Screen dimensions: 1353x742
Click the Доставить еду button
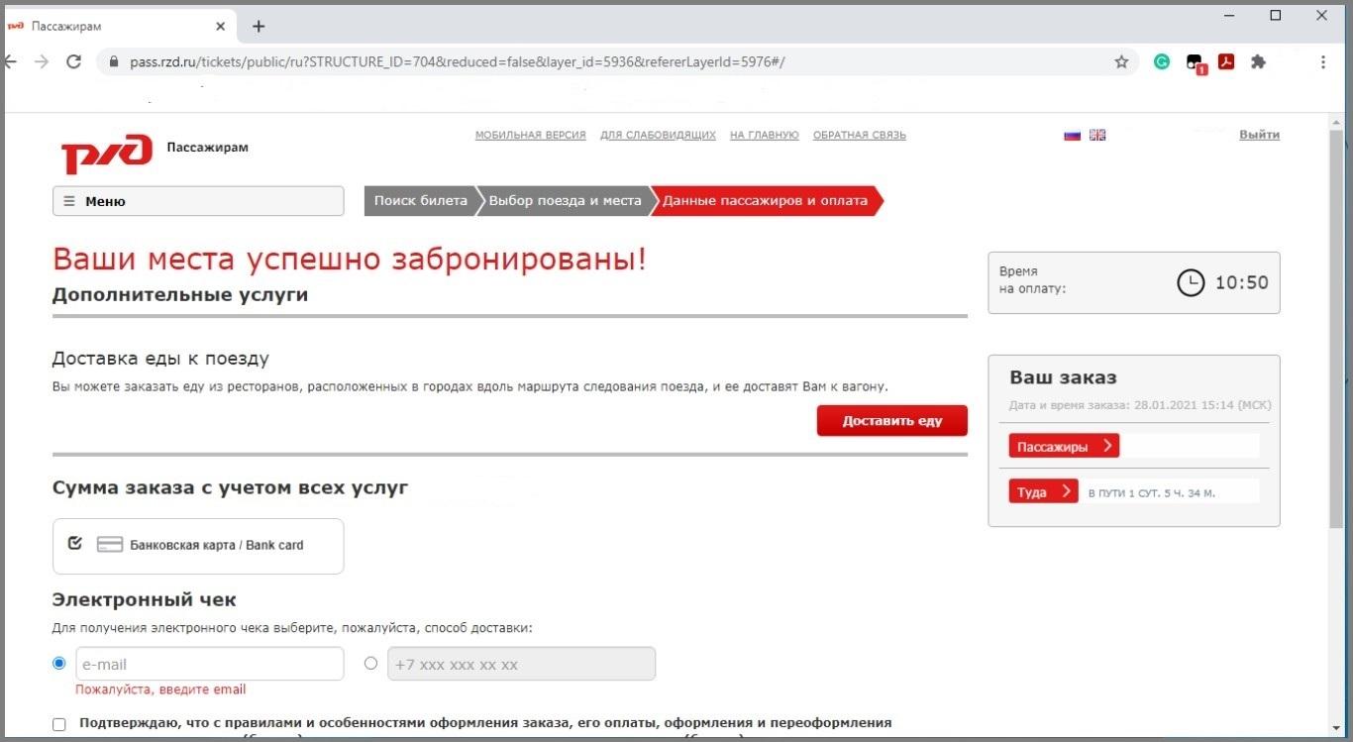(x=891, y=421)
